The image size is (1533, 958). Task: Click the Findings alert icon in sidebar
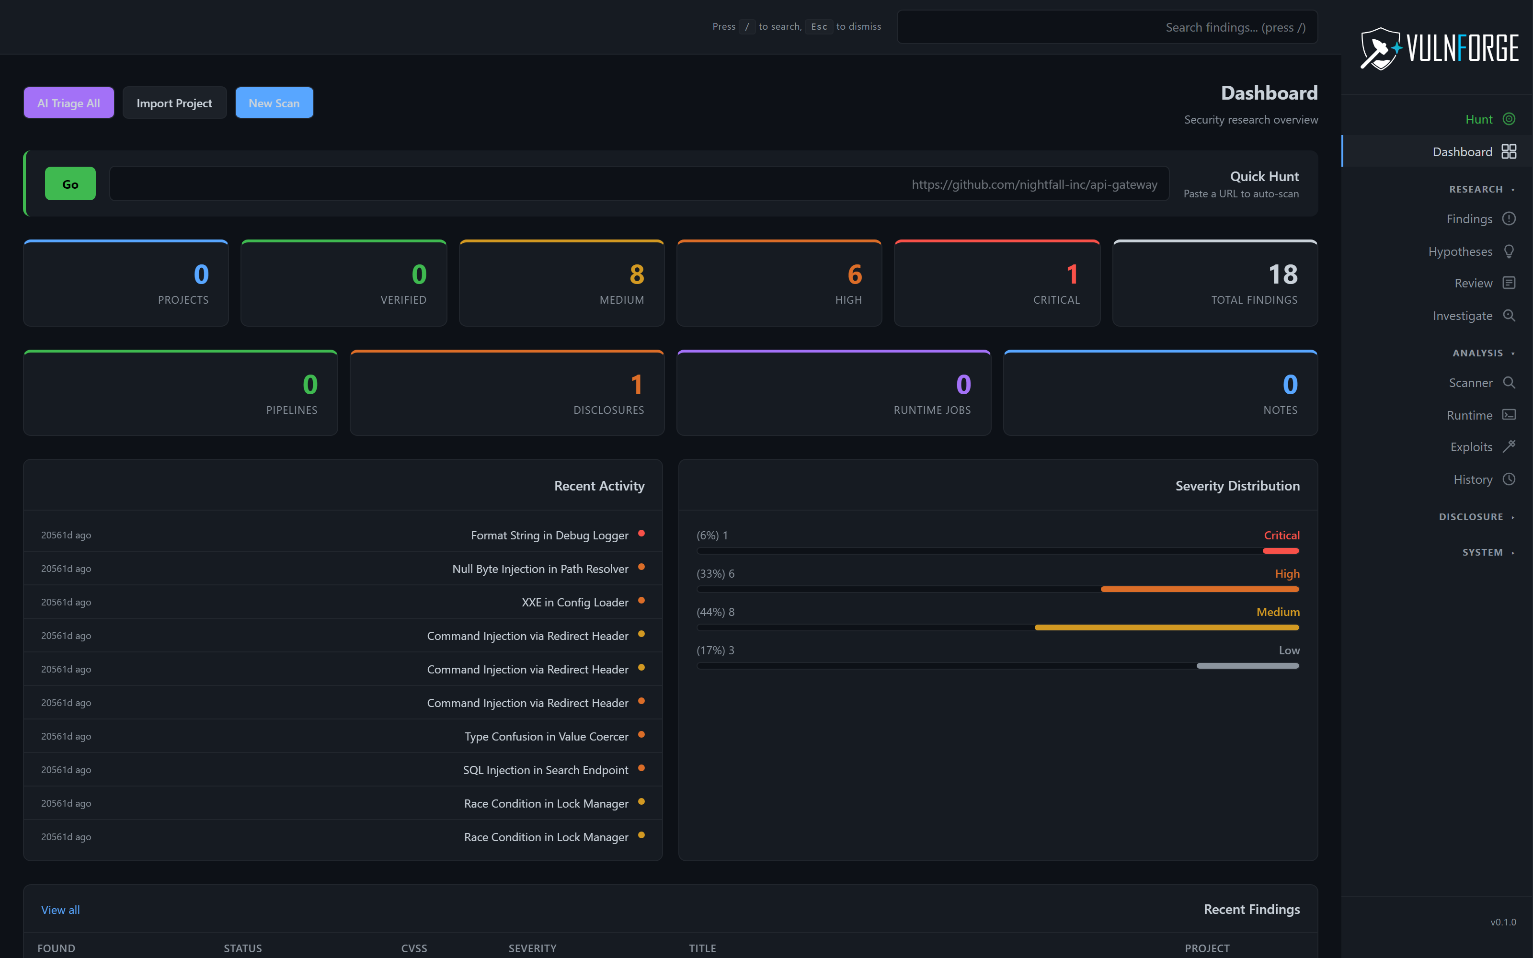[x=1510, y=218]
